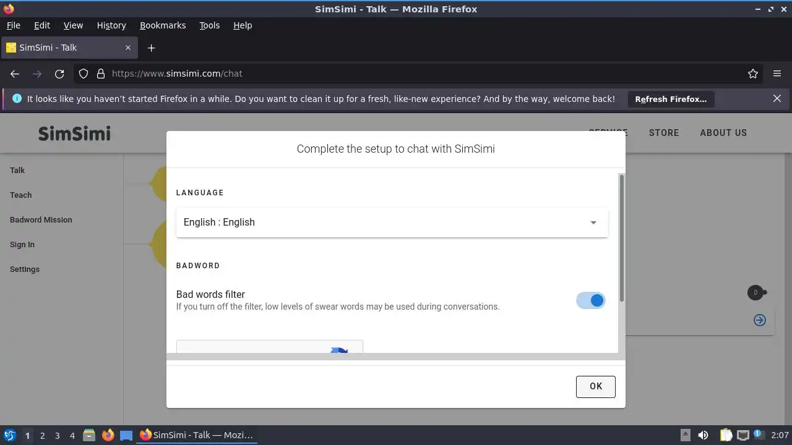The width and height of the screenshot is (792, 445).
Task: Open the Tools menu
Action: pos(209,25)
